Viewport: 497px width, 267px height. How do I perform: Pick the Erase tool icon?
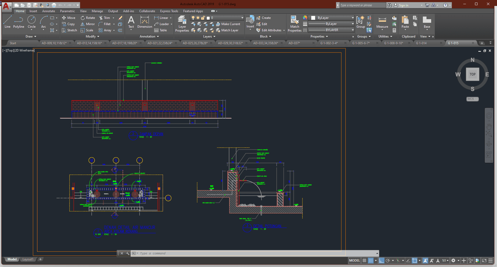click(x=120, y=18)
